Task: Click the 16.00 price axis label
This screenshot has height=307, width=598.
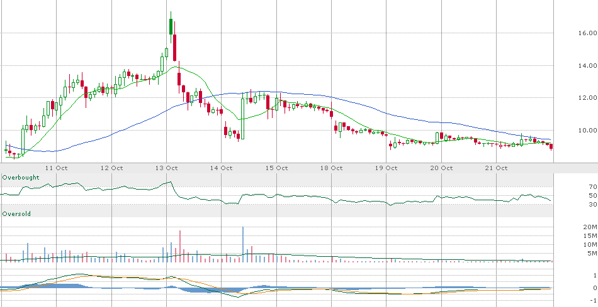Action: (x=587, y=33)
